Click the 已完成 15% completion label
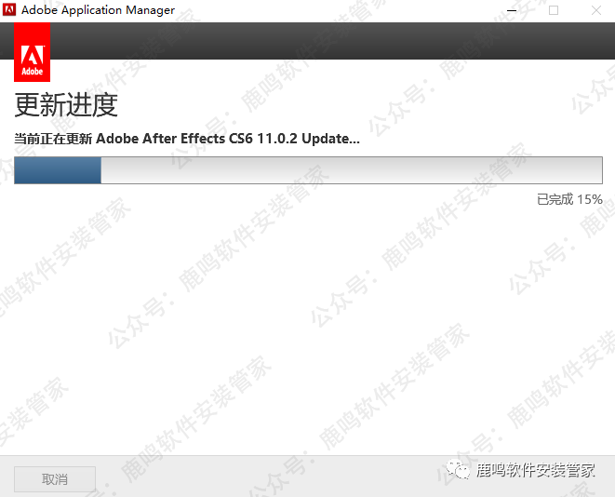This screenshot has width=615, height=497. pyautogui.click(x=569, y=199)
